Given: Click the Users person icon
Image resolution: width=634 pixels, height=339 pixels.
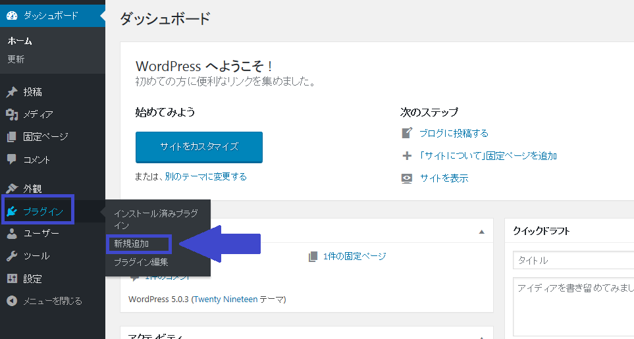Looking at the screenshot, I should [x=12, y=234].
